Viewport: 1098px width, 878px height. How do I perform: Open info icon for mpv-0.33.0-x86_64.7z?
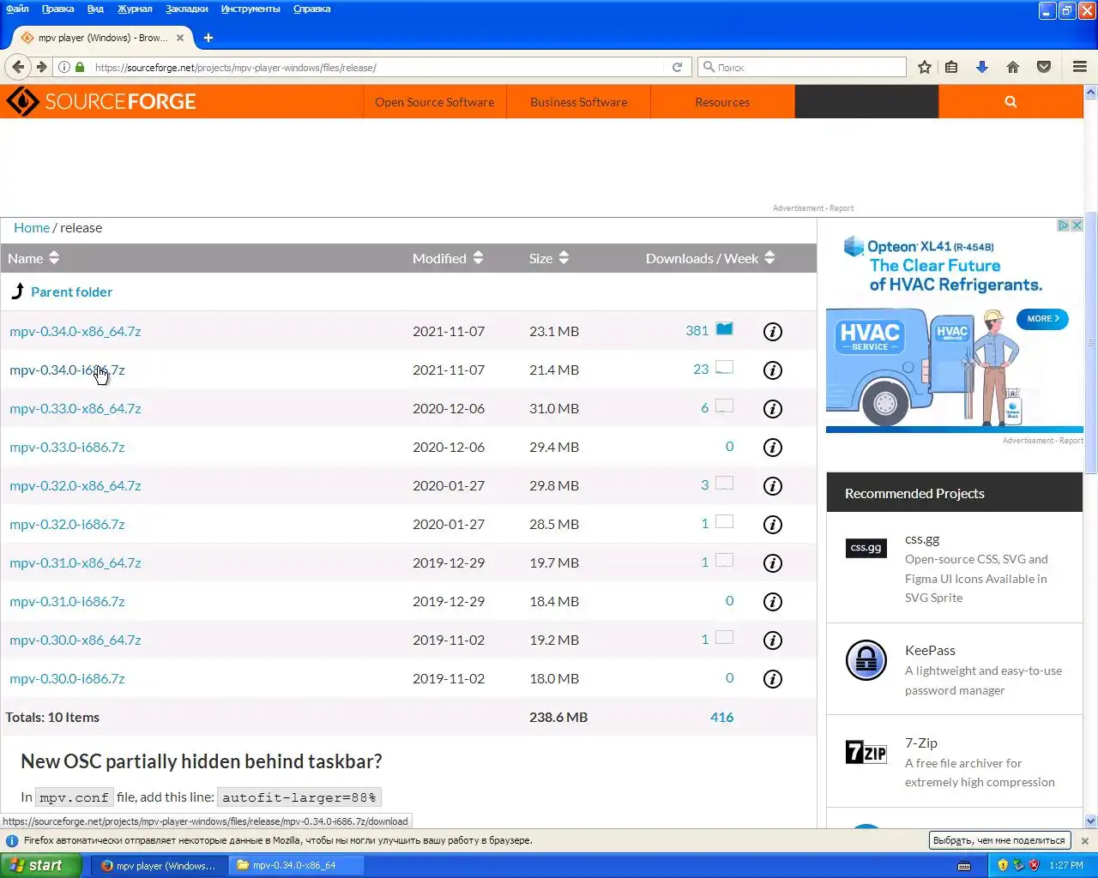coord(773,409)
